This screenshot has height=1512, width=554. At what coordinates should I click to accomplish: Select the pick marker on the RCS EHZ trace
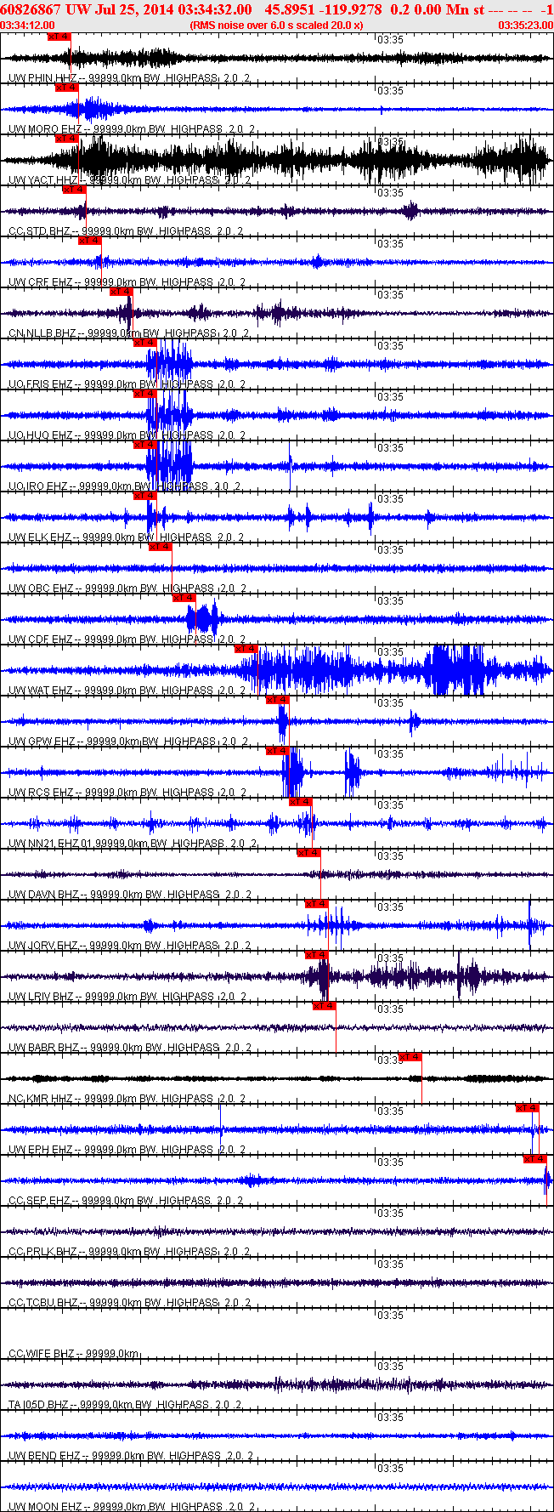[x=278, y=751]
